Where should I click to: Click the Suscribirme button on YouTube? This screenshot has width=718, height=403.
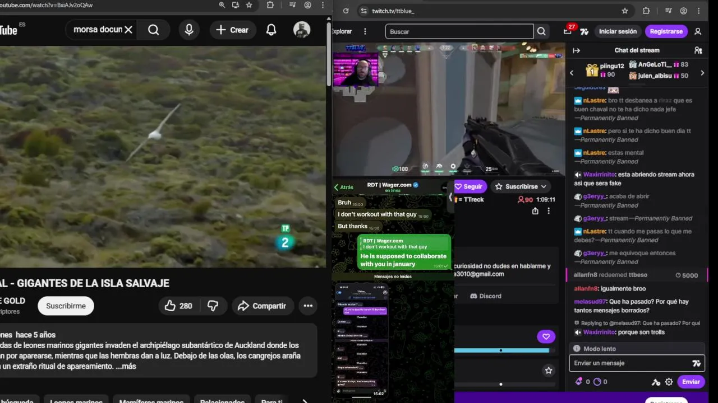tap(66, 306)
